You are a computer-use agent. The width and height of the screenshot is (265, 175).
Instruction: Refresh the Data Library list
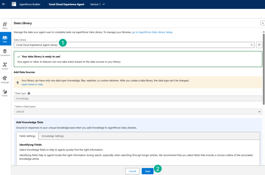coord(259,45)
